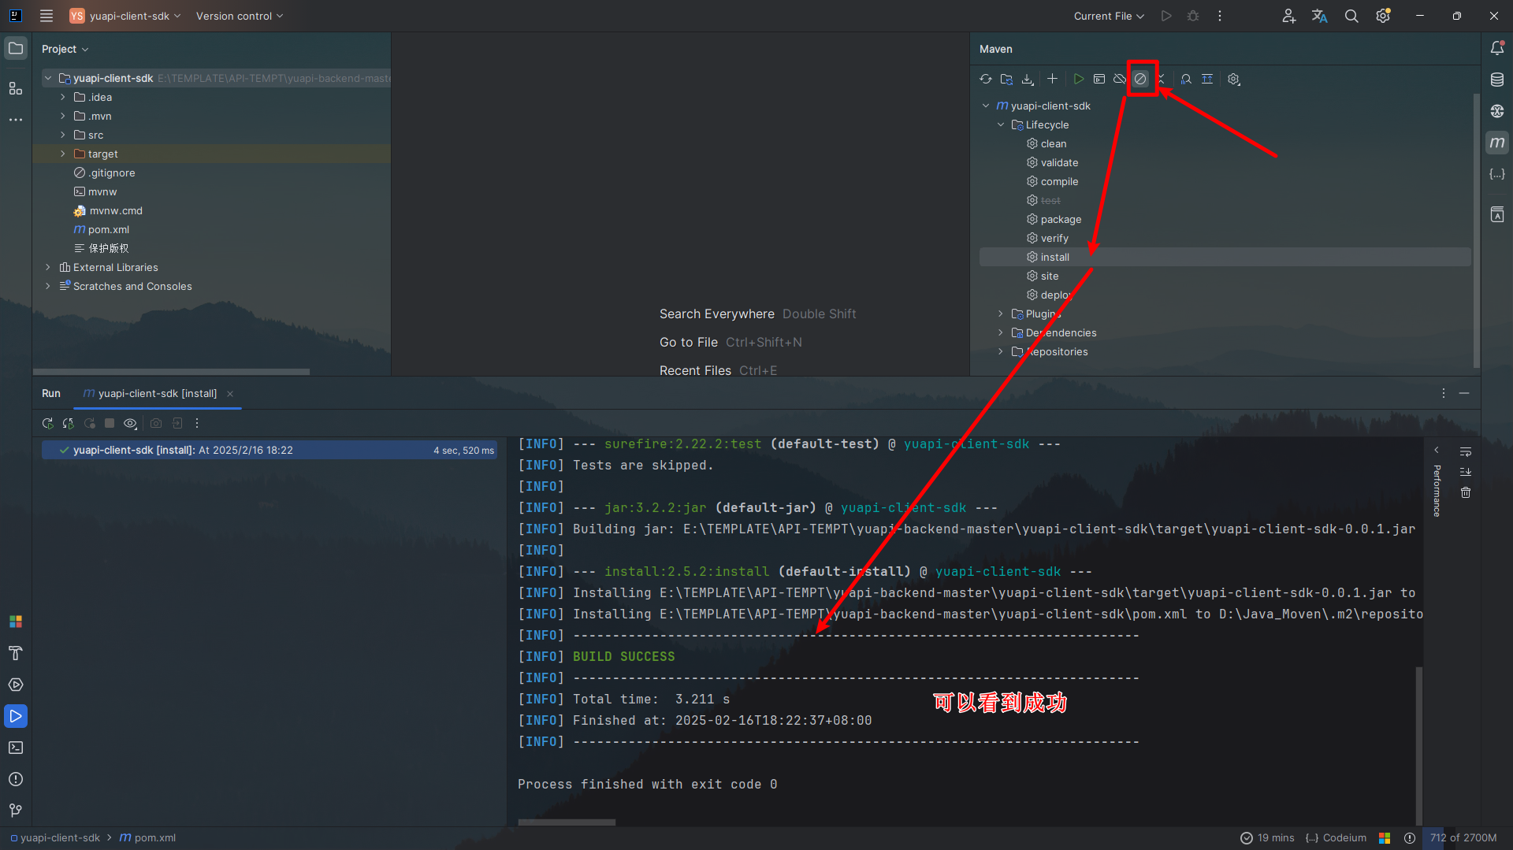The image size is (1513, 850).
Task: Open yuapi-client-sdk project switcher dropdown
Action: coord(125,16)
